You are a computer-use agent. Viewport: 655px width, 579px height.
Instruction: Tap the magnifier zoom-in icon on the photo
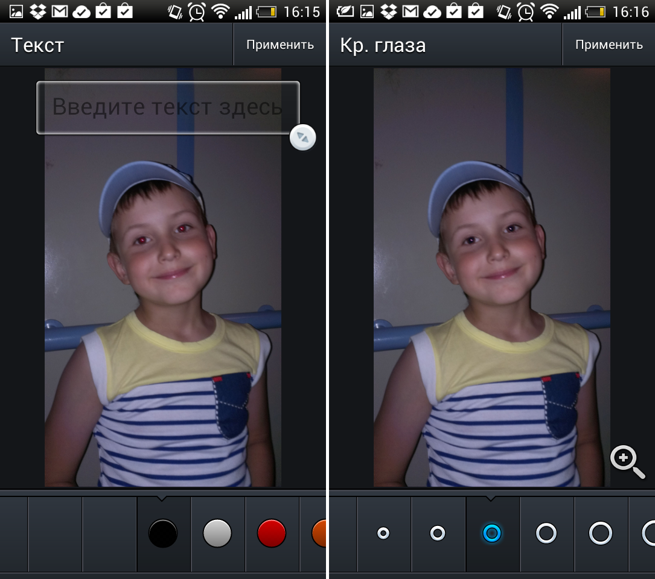pos(627,462)
